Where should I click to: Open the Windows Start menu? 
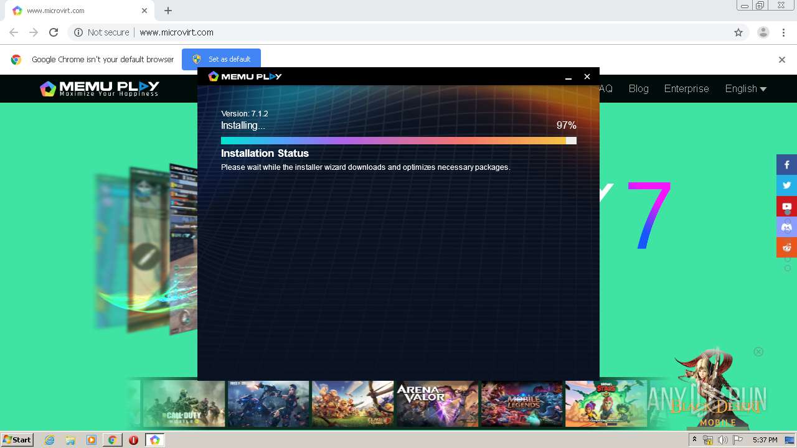[x=17, y=440]
